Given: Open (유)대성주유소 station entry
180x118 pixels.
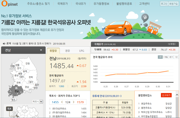Looking at the screenshot, I should click(59, 108).
